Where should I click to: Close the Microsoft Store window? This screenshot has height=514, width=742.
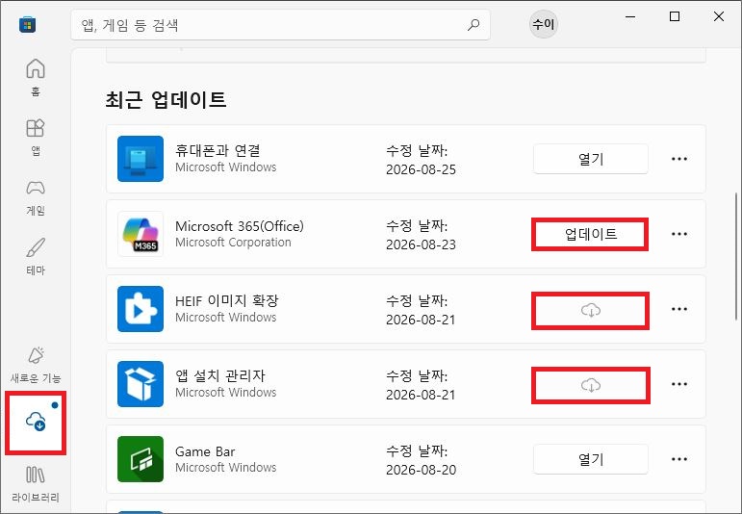pos(718,16)
